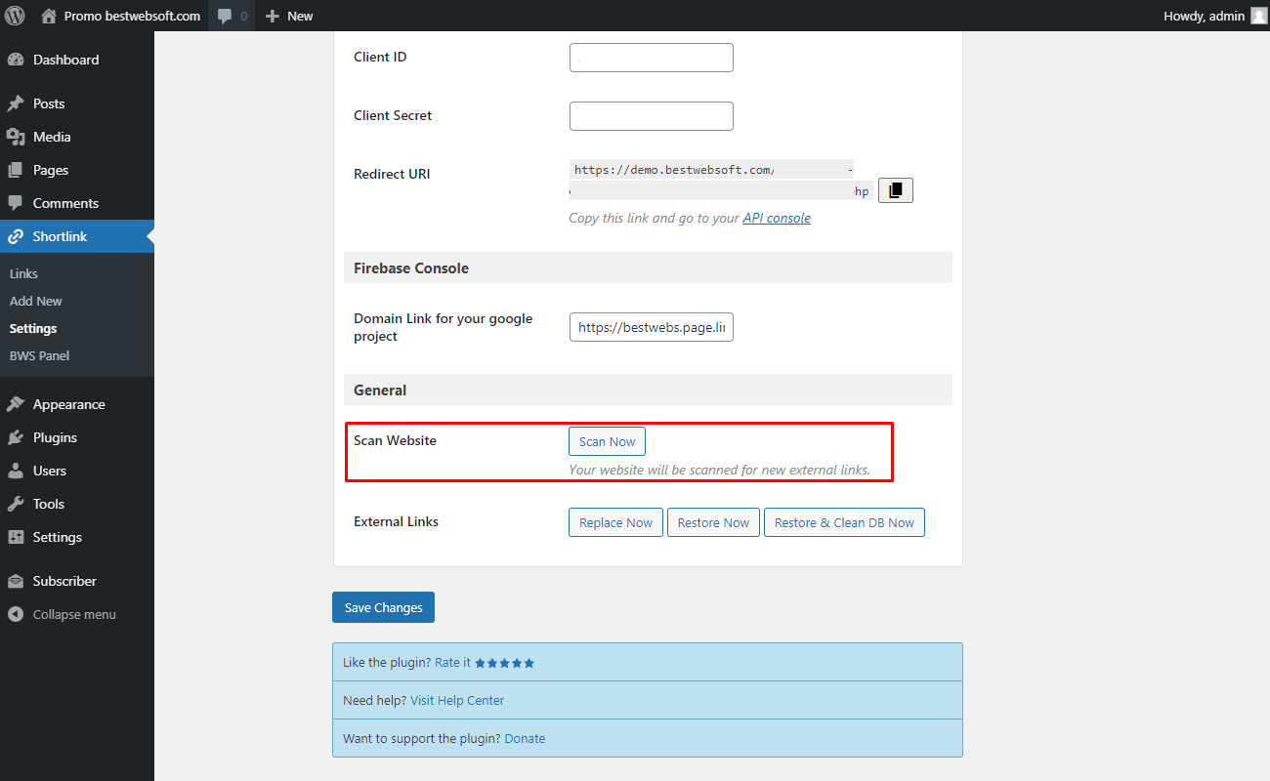
Task: Open the Appearance menu item
Action: (77, 404)
